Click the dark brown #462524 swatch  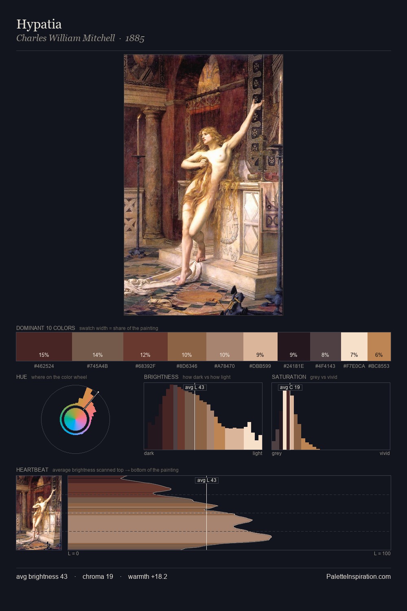tap(44, 347)
